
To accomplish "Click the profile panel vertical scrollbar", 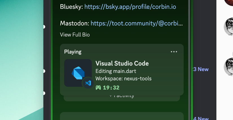I will (x=189, y=60).
